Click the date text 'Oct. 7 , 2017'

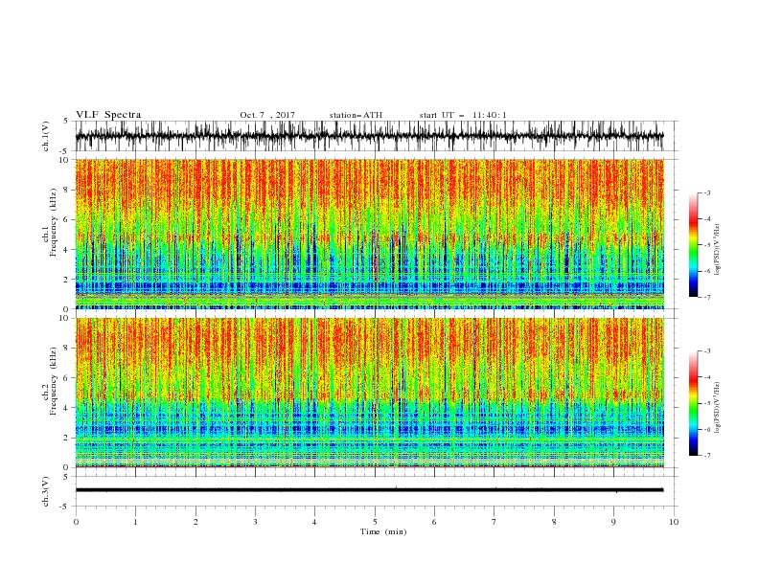267,115
